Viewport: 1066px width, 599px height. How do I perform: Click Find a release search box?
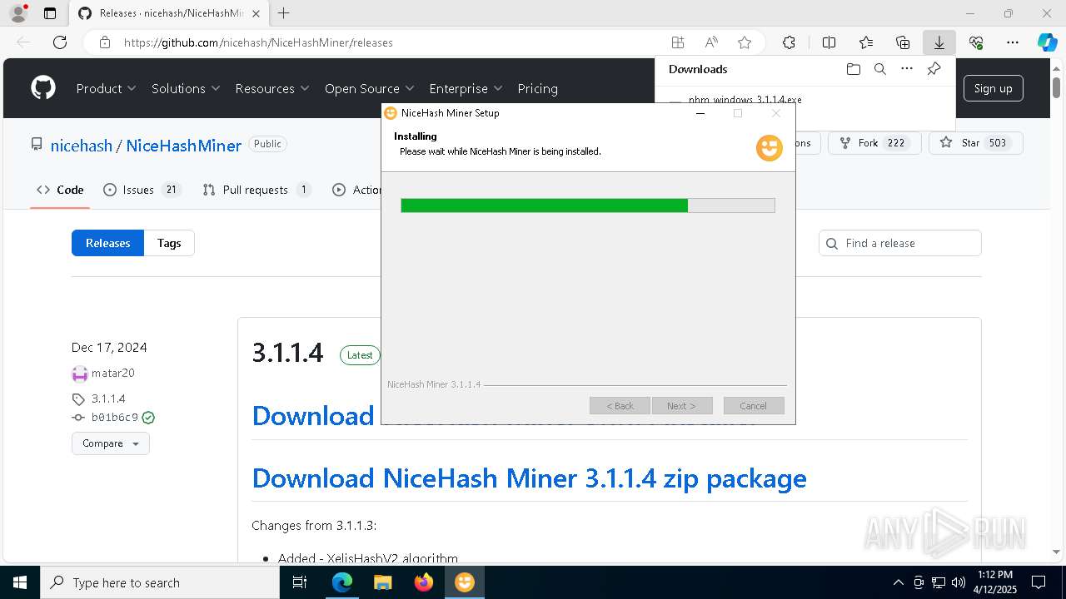coord(900,243)
